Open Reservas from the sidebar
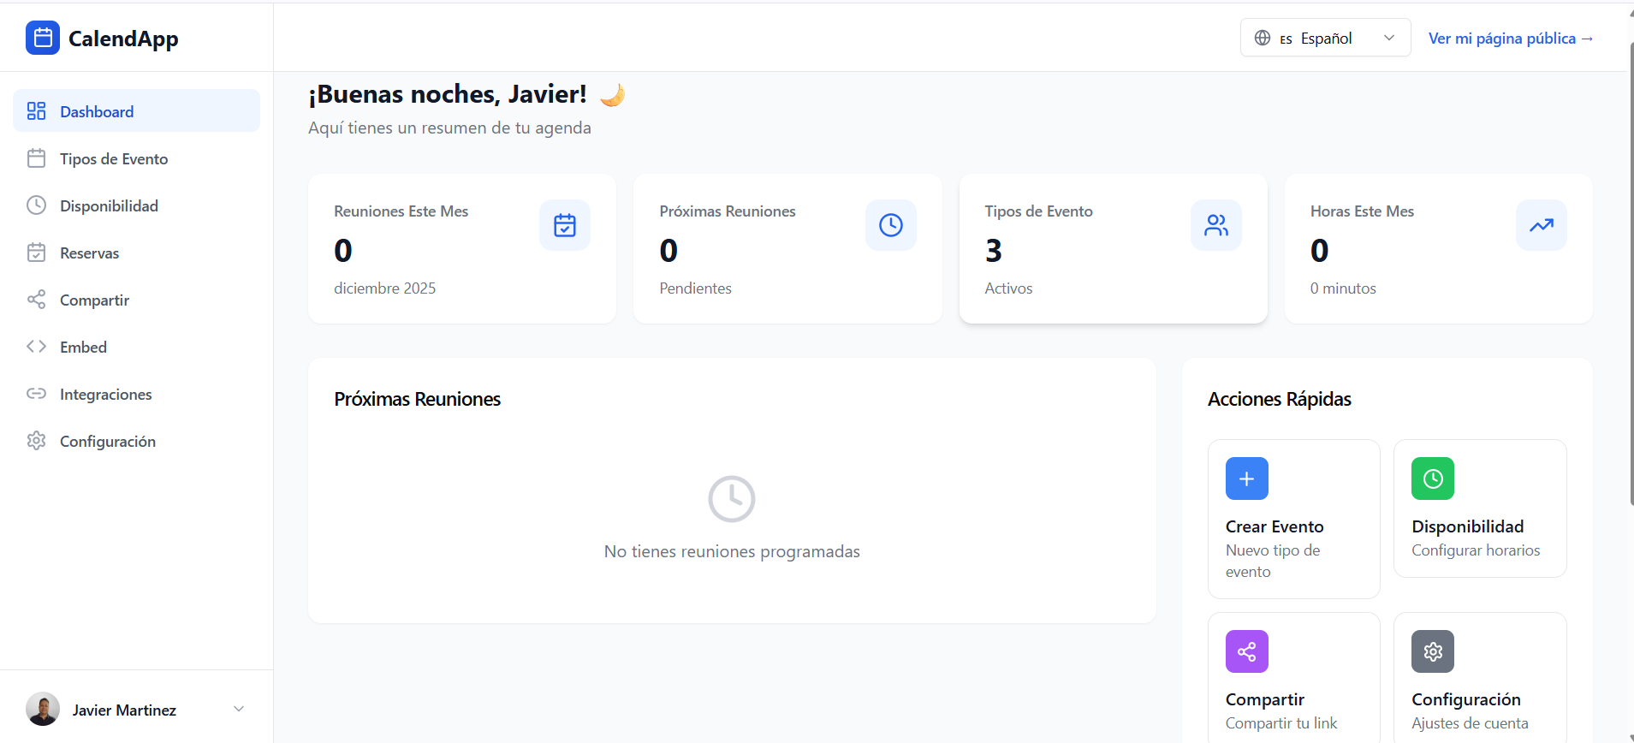 (136, 253)
